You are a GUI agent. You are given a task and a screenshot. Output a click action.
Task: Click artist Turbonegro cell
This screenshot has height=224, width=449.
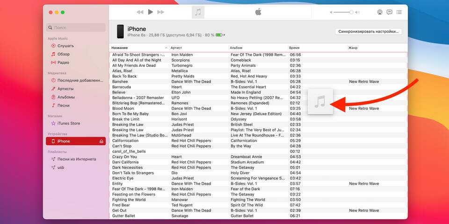[x=182, y=65]
